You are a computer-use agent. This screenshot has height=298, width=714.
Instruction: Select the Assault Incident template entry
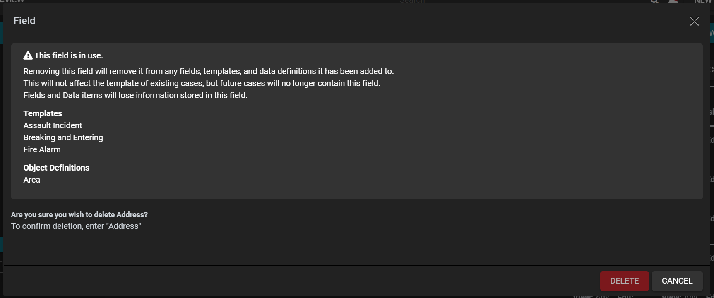(x=53, y=125)
